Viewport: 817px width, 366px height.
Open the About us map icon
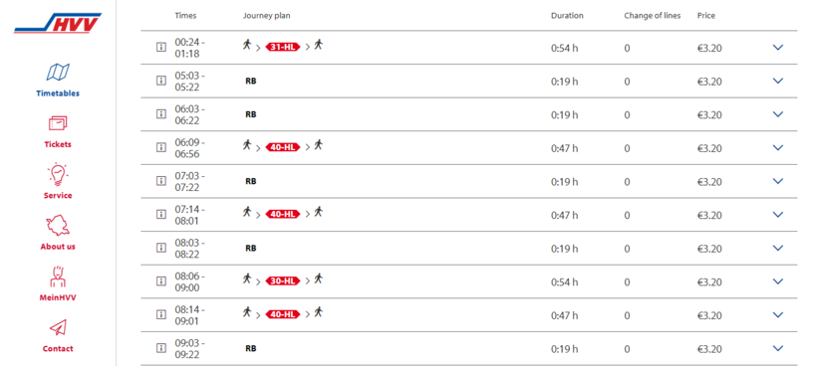[x=58, y=226]
